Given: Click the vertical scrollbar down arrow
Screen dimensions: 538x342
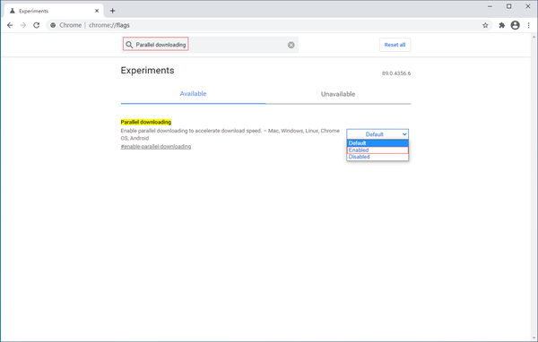Looking at the screenshot, I should 534,338.
